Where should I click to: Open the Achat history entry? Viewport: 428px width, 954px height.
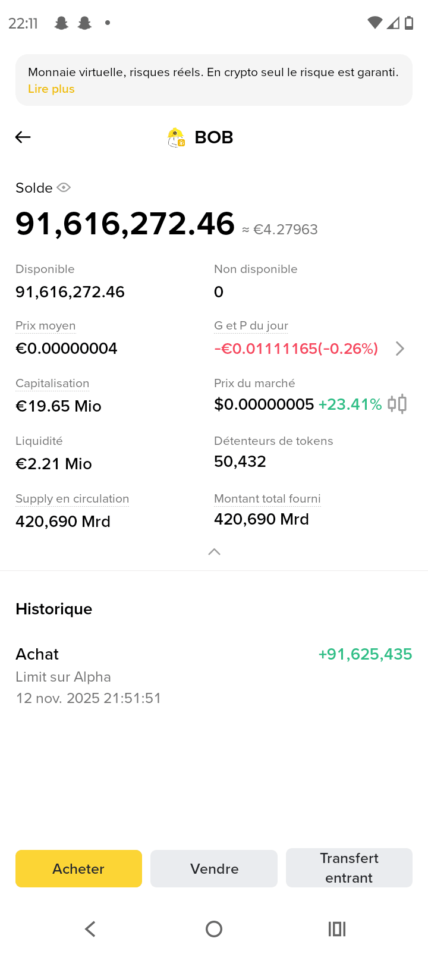214,676
